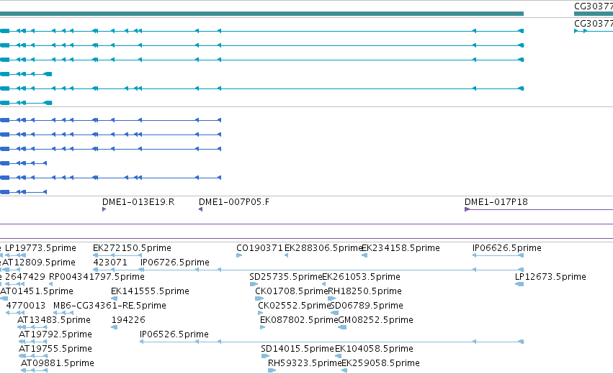
Task: Open the RP004341797.5prime label
Action: [97, 277]
